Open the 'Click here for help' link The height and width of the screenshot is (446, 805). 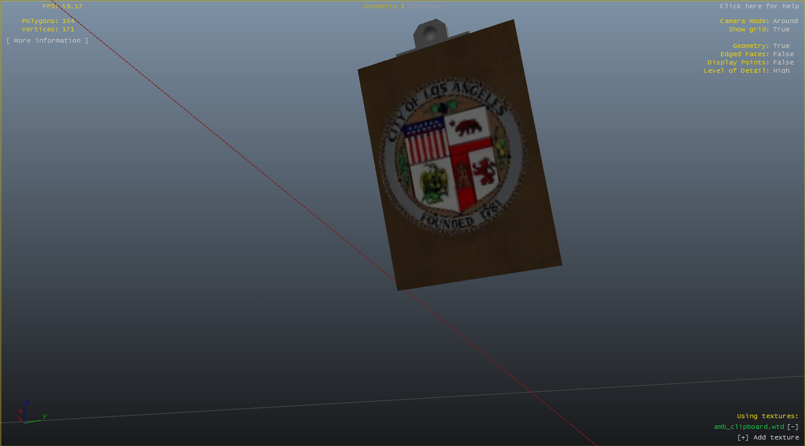[759, 7]
